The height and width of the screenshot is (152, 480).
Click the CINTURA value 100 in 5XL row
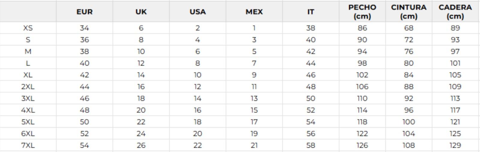coord(409,122)
